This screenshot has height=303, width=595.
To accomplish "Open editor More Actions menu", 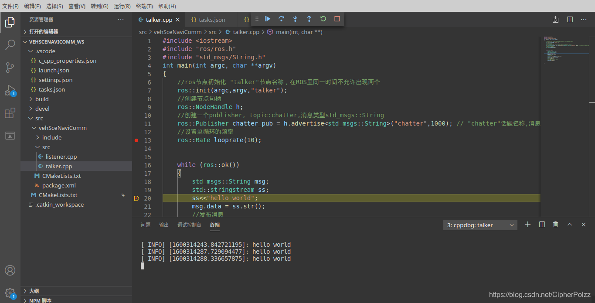I will click(x=584, y=20).
